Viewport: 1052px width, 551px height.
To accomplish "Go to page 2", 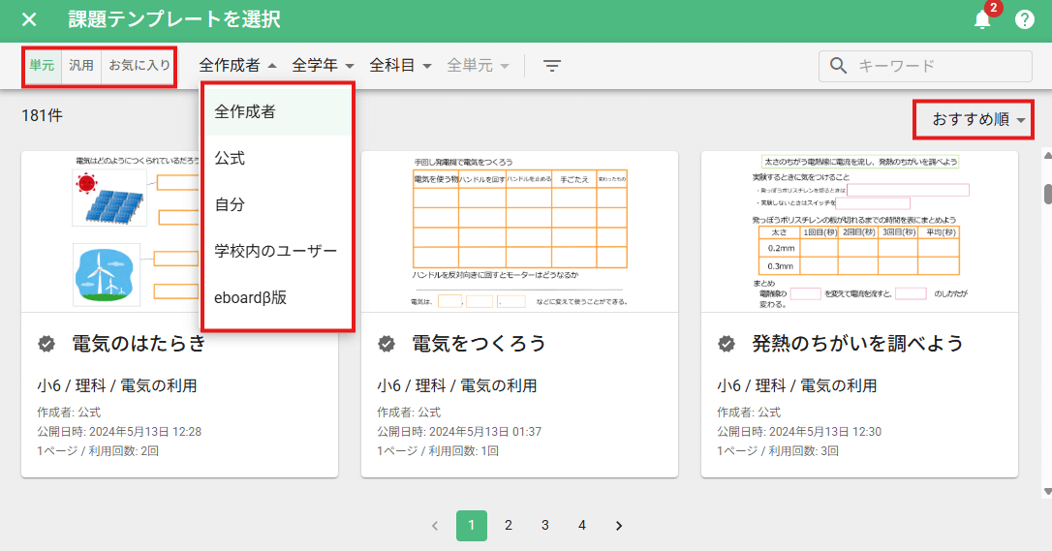I will [x=509, y=526].
